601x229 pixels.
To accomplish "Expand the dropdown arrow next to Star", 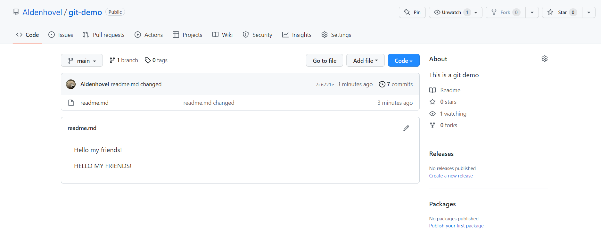I will click(589, 12).
